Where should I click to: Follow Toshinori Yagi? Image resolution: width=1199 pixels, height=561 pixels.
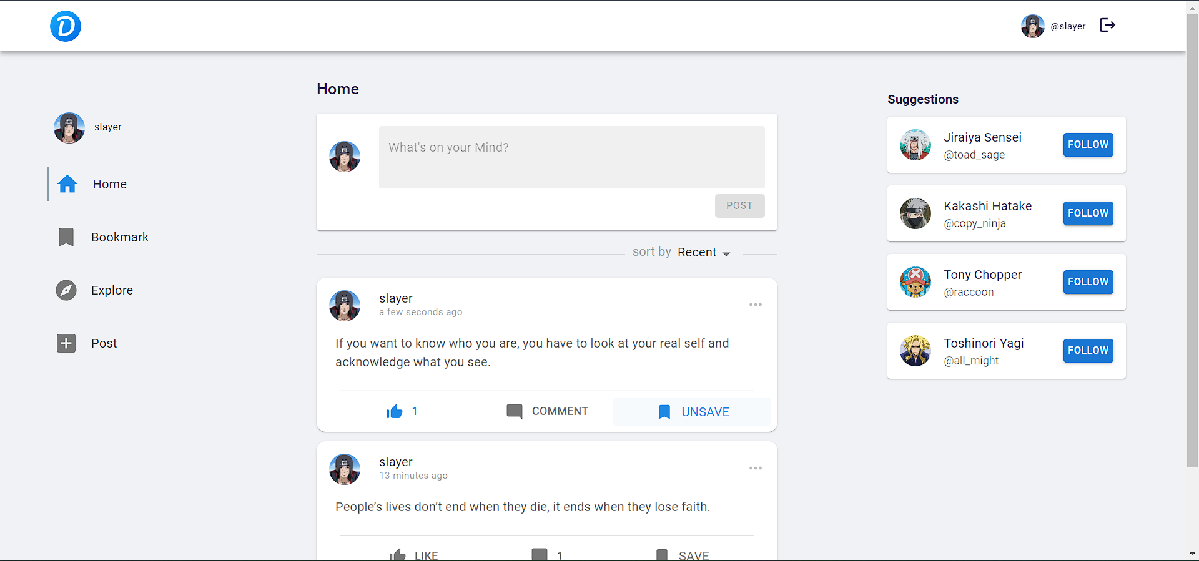pos(1088,351)
